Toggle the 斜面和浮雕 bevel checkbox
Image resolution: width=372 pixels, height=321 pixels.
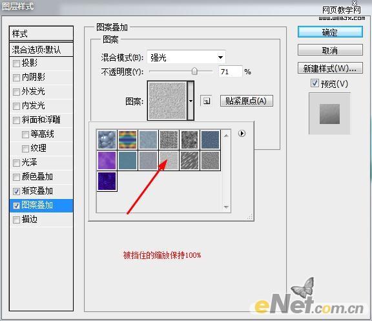pyautogui.click(x=16, y=120)
